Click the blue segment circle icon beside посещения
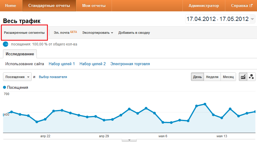The height and width of the screenshot is (142, 257). pyautogui.click(x=6, y=44)
